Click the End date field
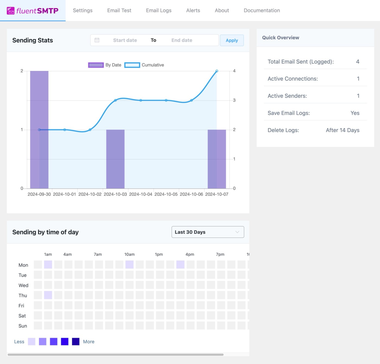This screenshot has width=380, height=364. pyautogui.click(x=182, y=40)
